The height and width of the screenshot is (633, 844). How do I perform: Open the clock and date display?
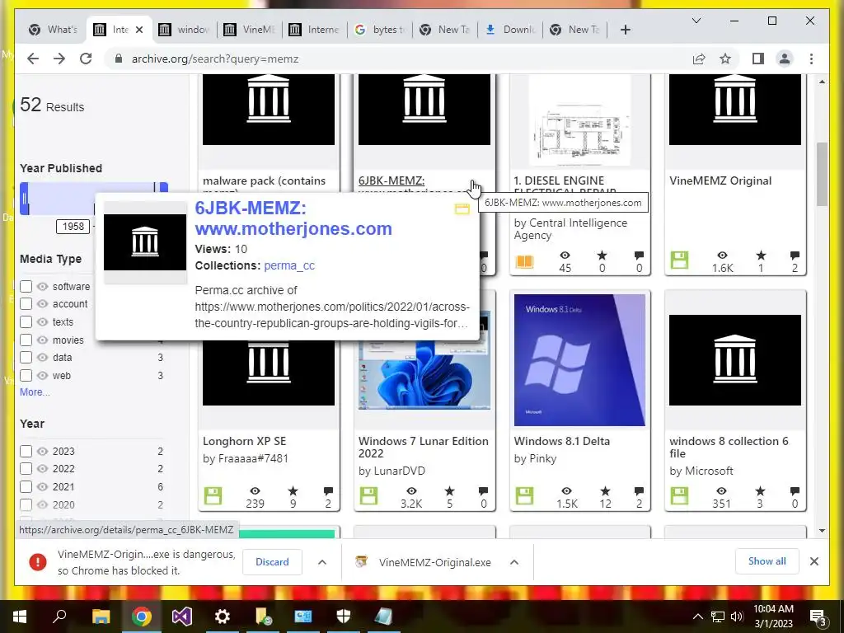(x=773, y=617)
